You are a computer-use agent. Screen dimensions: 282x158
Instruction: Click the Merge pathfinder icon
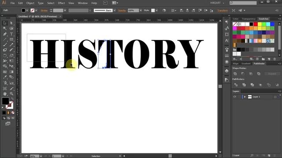pos(252,85)
